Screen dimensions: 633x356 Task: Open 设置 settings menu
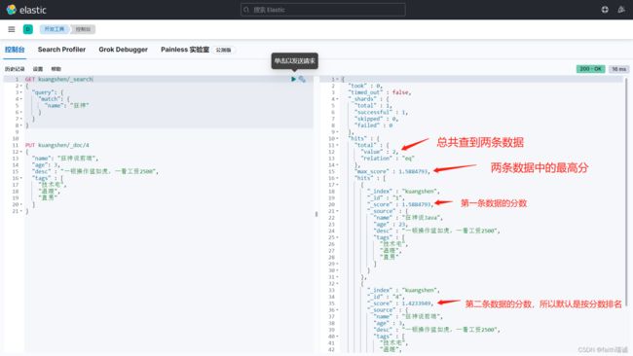click(x=38, y=69)
